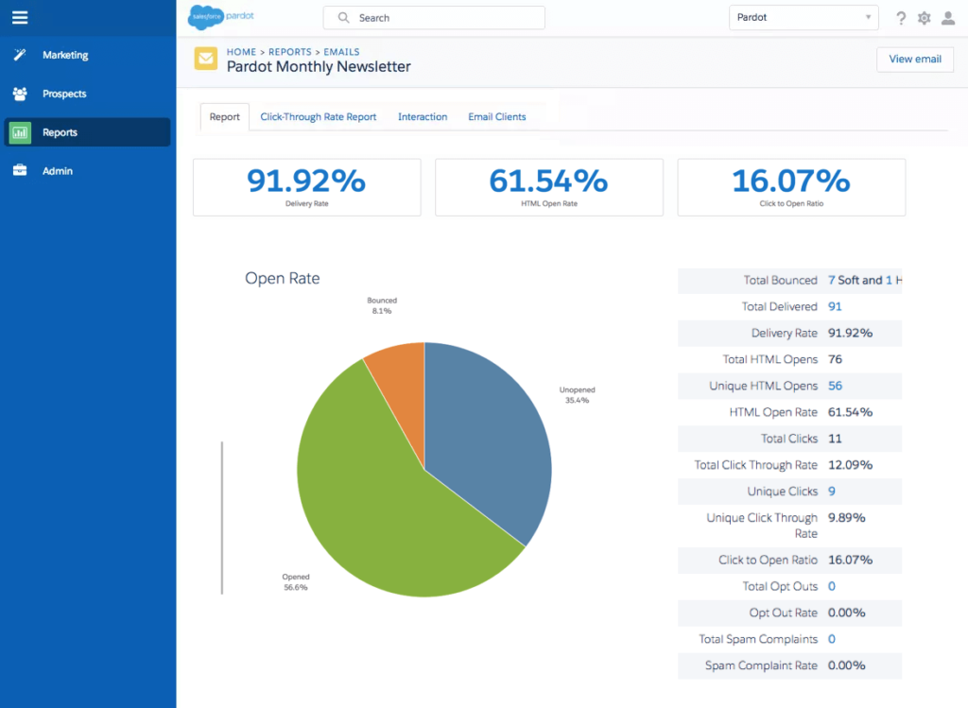Open the hamburger navigation menu

point(20,17)
